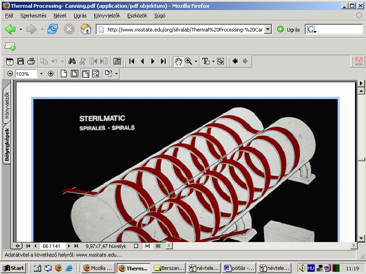Viewport: 366px width, 274px height.
Task: Click the horizontal scrollbar right arrow
Action: pos(354,246)
